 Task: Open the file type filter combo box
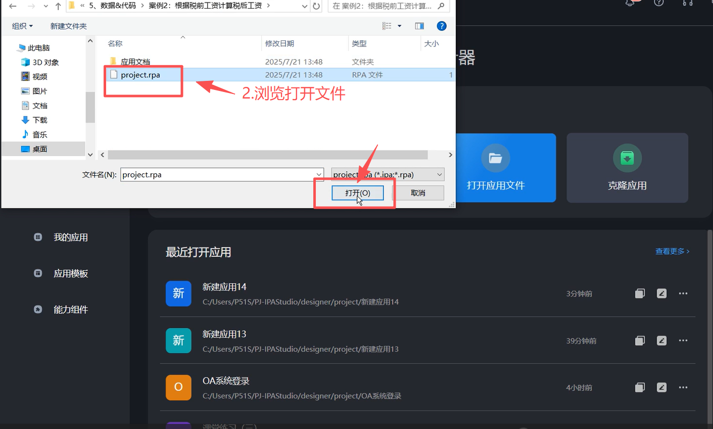point(388,174)
